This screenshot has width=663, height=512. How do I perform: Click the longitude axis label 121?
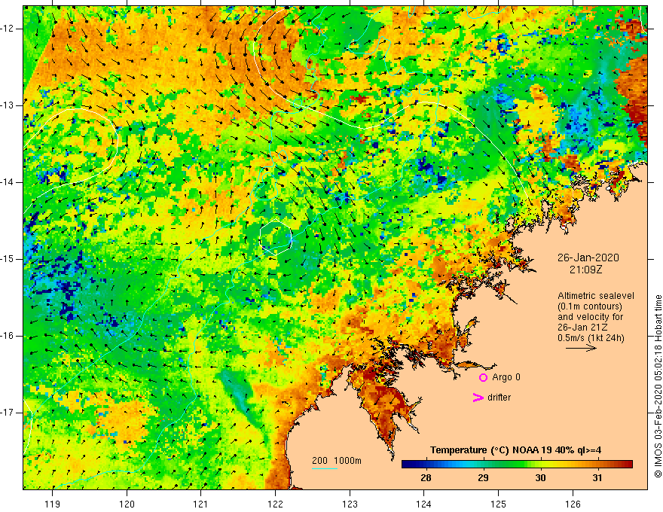[201, 504]
